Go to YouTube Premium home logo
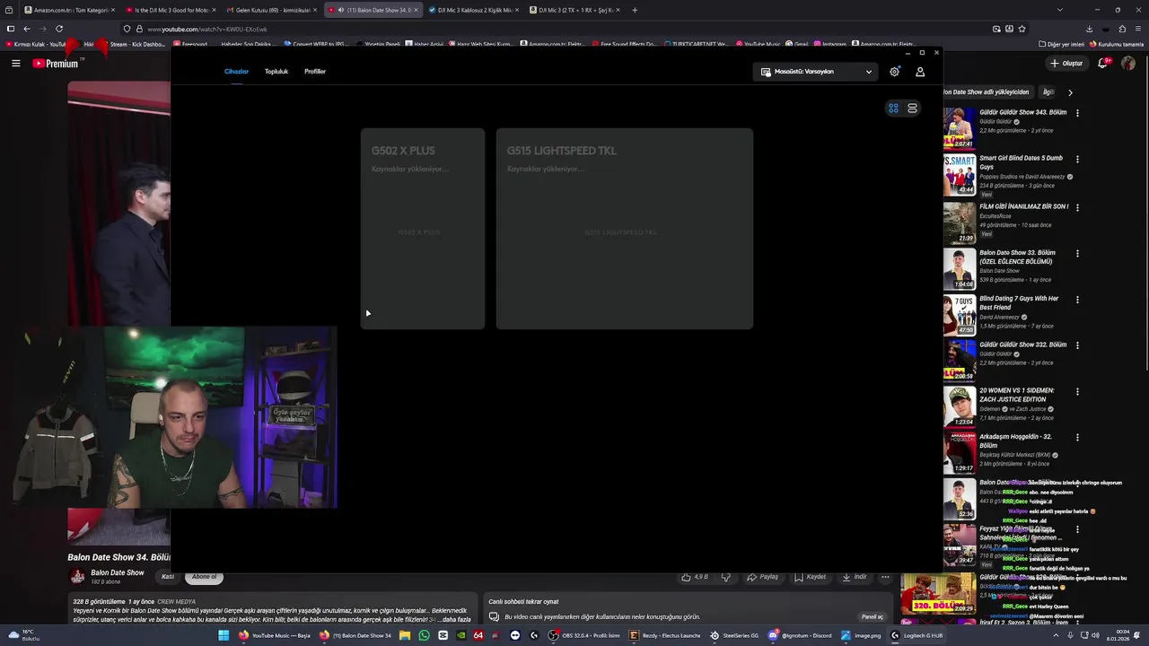Viewport: 1149px width, 646px height. 56,63
